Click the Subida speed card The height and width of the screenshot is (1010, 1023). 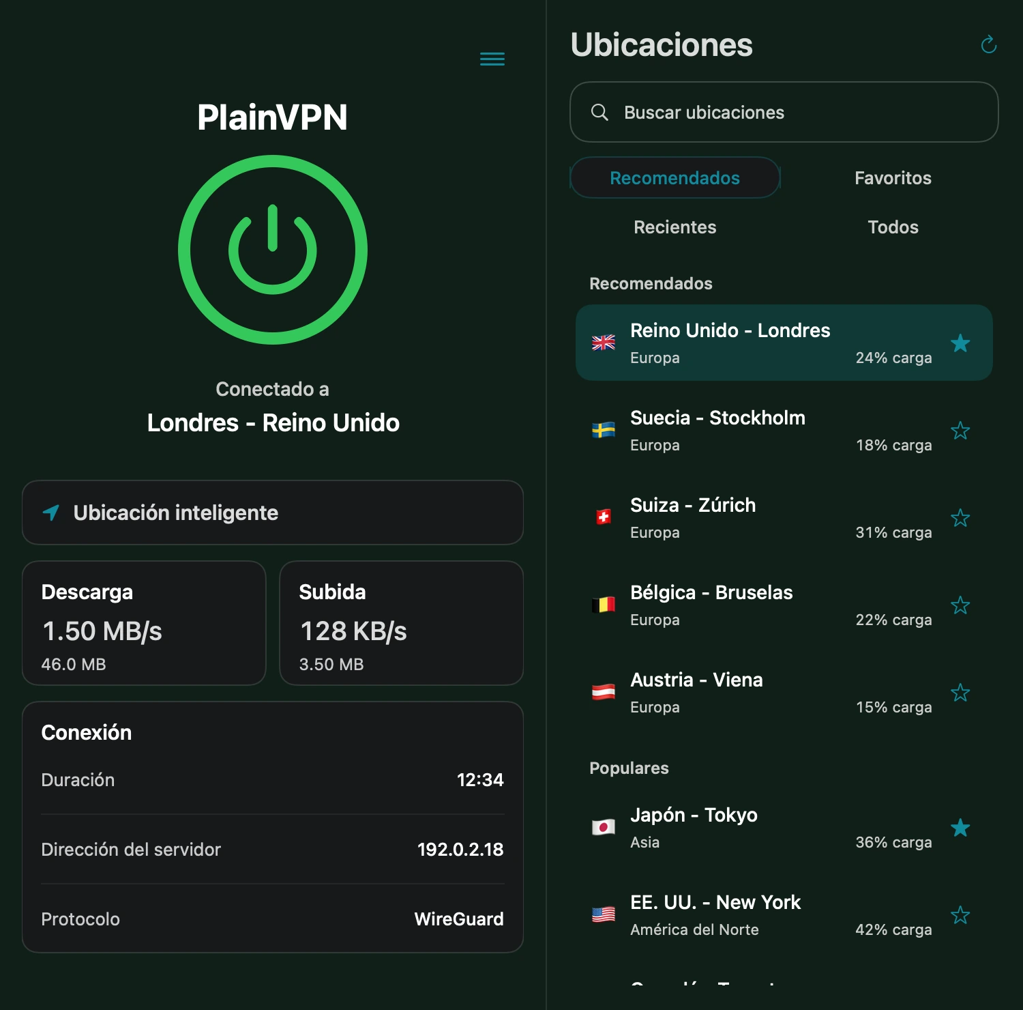pos(402,623)
